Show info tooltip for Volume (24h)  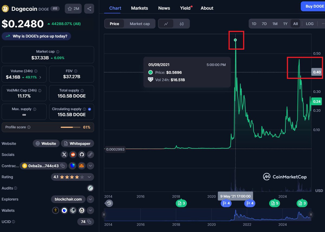36,71
